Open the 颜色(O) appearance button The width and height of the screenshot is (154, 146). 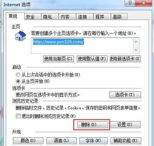28,141
